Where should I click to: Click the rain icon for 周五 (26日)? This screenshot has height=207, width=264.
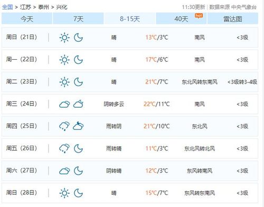pos(64,148)
